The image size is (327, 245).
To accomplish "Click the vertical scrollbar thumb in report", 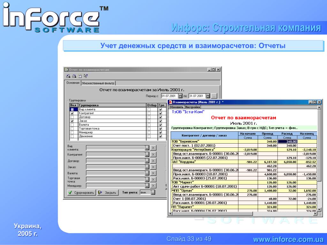I will point(319,145).
